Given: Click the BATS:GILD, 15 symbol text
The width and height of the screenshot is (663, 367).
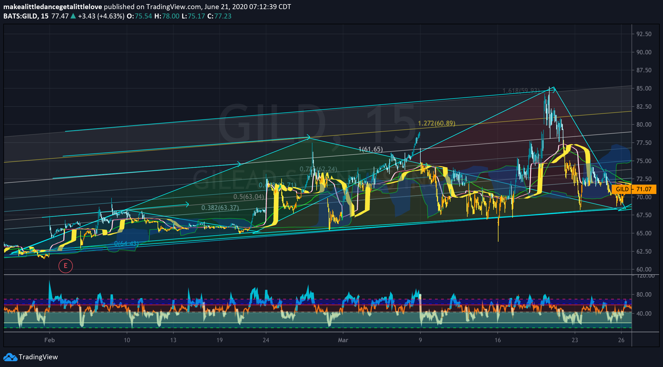Looking at the screenshot, I should 26,16.
